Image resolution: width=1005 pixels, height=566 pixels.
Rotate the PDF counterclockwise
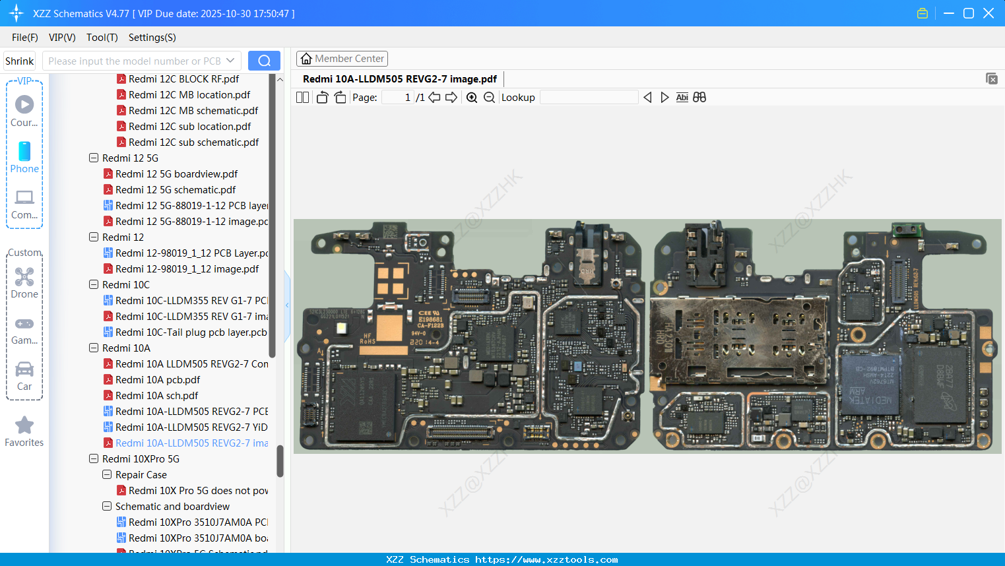[x=321, y=97]
